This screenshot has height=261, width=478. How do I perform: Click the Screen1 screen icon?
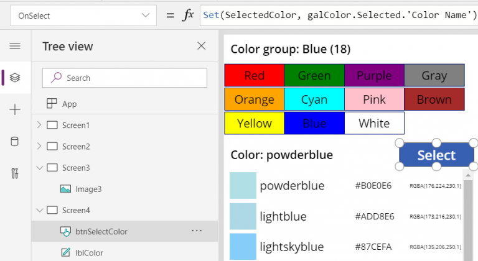pos(52,125)
